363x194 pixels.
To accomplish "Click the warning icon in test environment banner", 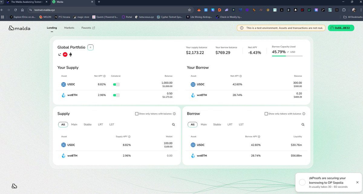I will tap(242, 28).
